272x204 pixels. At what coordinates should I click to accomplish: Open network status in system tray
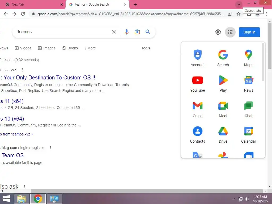pyautogui.click(x=241, y=199)
